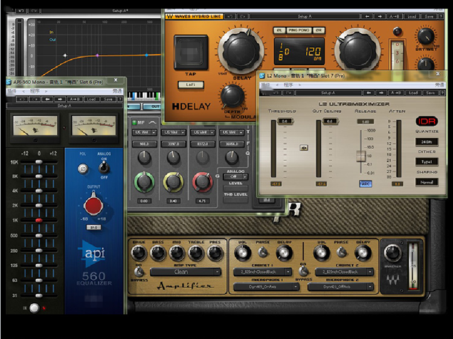Click the RELEASE slider handle in L2
453x339 pixels.
361,156
